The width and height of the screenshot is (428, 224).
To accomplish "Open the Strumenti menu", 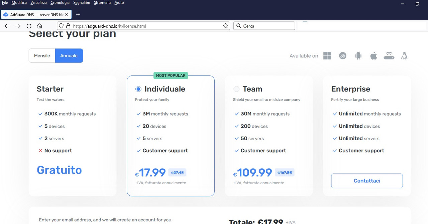I will click(102, 3).
